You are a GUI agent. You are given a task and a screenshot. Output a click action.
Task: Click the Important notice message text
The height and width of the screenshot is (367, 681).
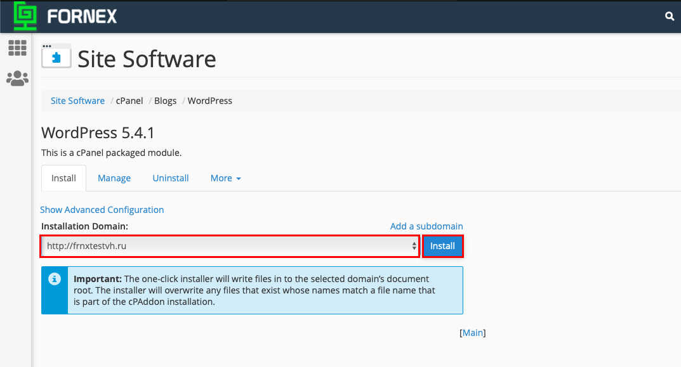point(255,290)
